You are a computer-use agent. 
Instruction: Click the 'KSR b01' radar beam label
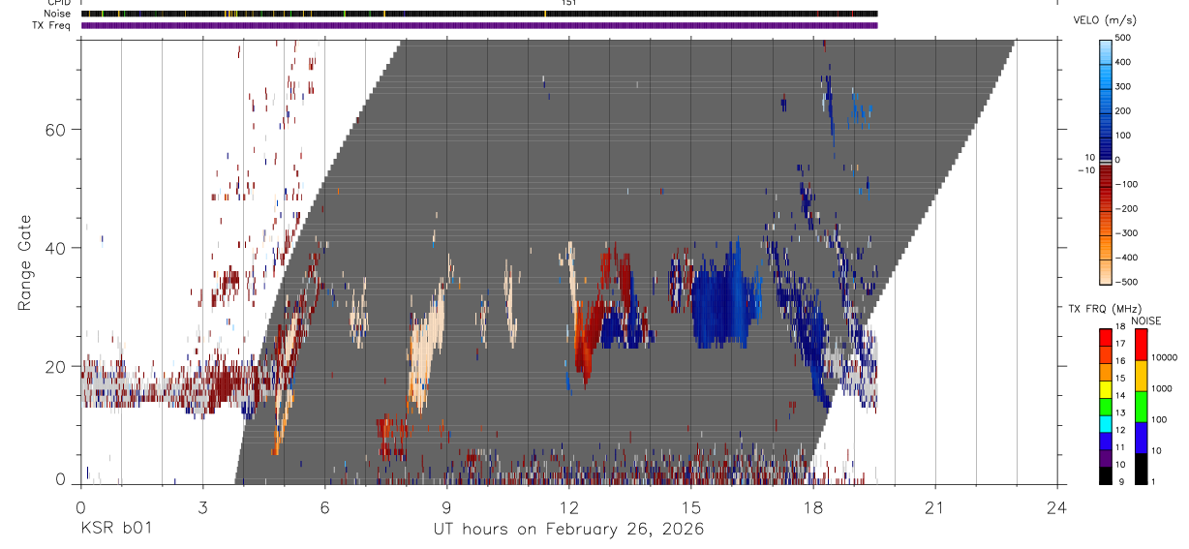(115, 530)
